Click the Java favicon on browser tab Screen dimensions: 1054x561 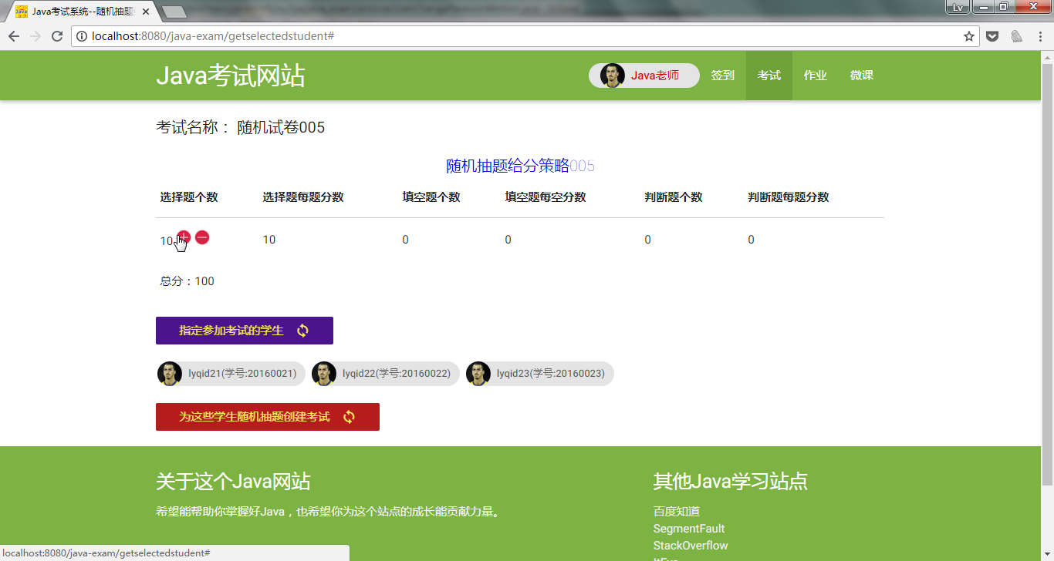point(22,12)
